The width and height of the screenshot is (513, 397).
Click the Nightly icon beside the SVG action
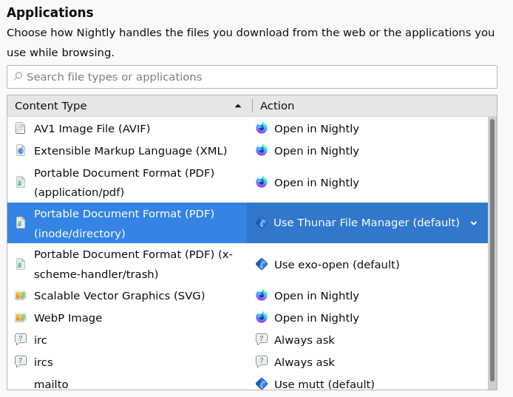[262, 296]
